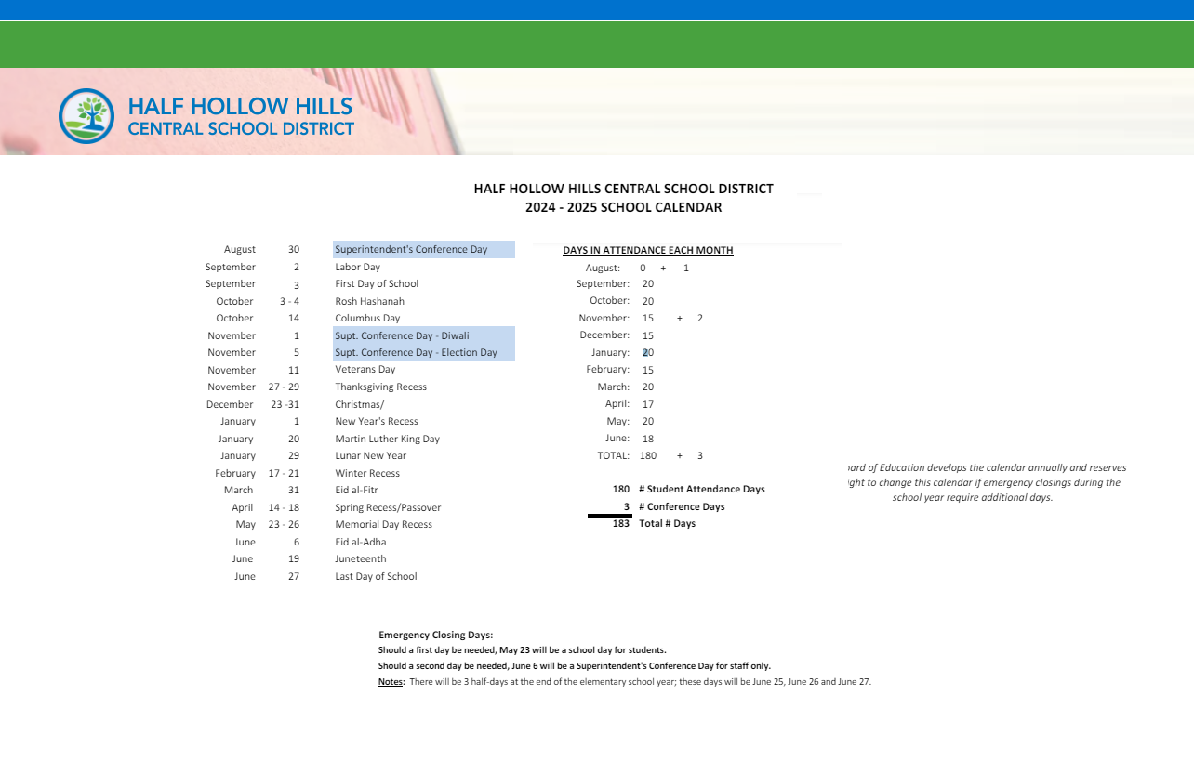1194x761 pixels.
Task: Click the sentence about May 23 school day
Action: click(x=523, y=650)
